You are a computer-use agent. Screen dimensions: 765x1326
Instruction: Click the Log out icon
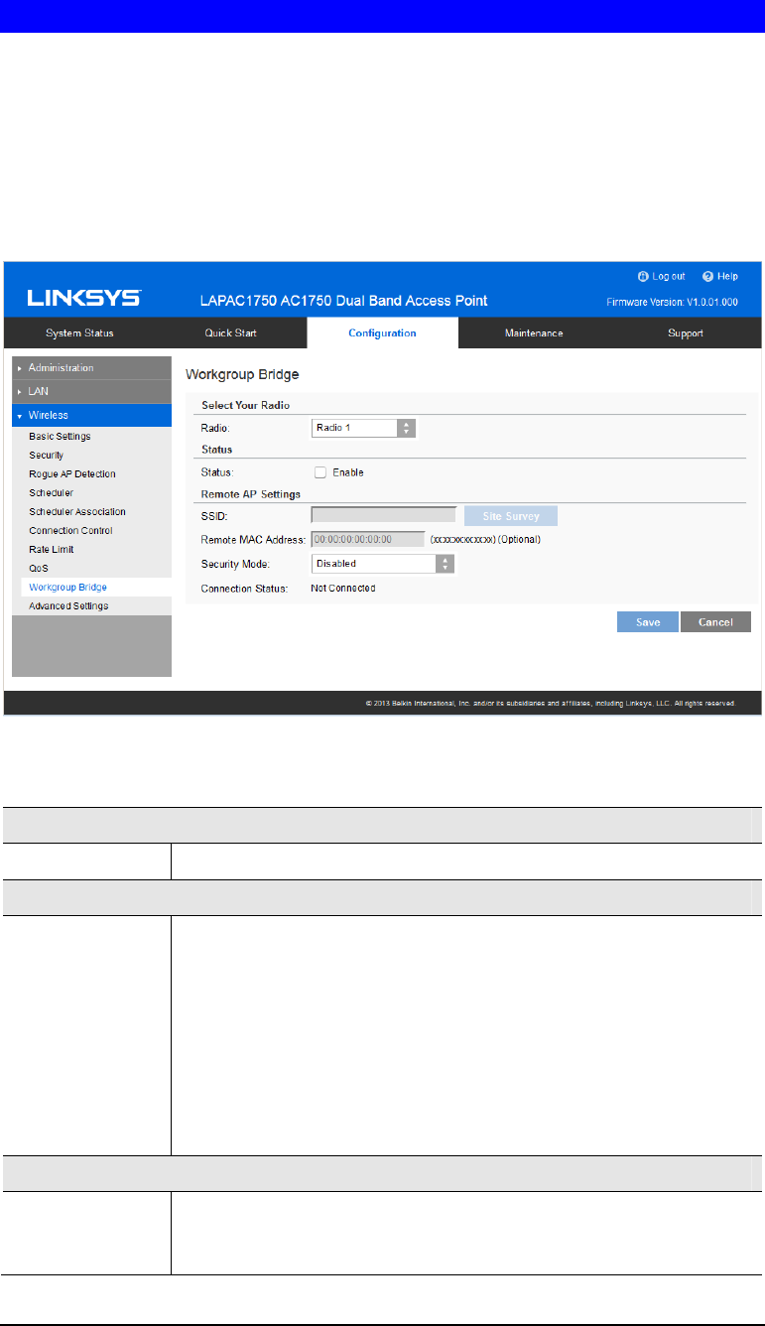pyautogui.click(x=641, y=276)
